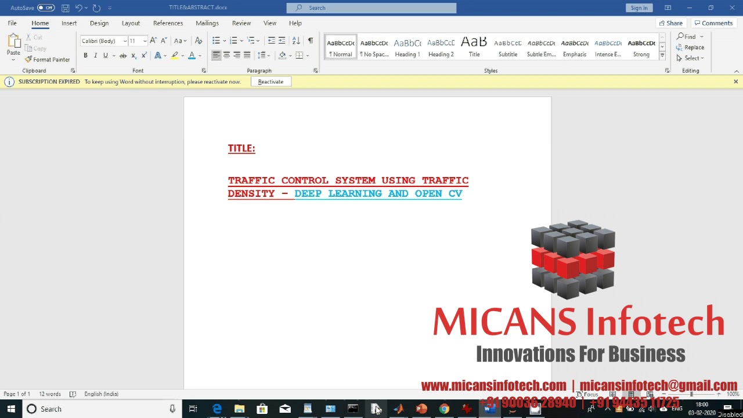Open the Borders dropdown

308,56
